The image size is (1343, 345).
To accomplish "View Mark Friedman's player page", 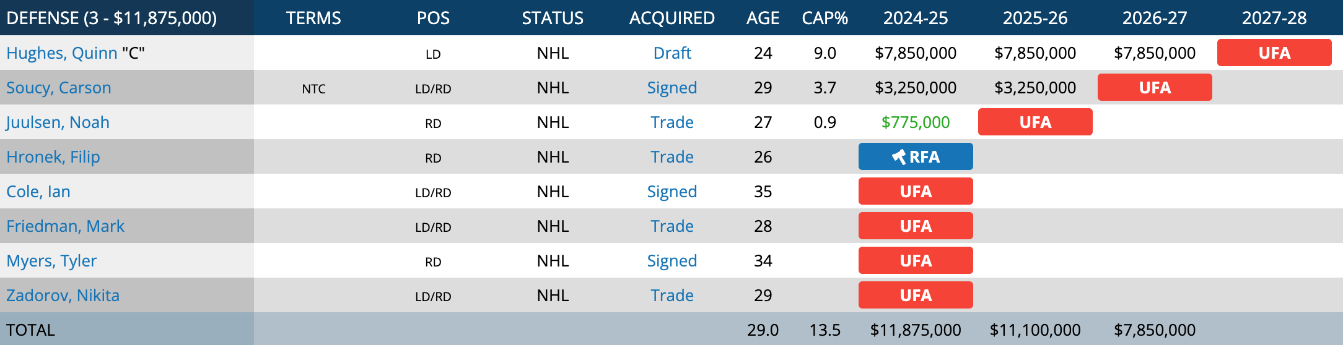I will 65,226.
